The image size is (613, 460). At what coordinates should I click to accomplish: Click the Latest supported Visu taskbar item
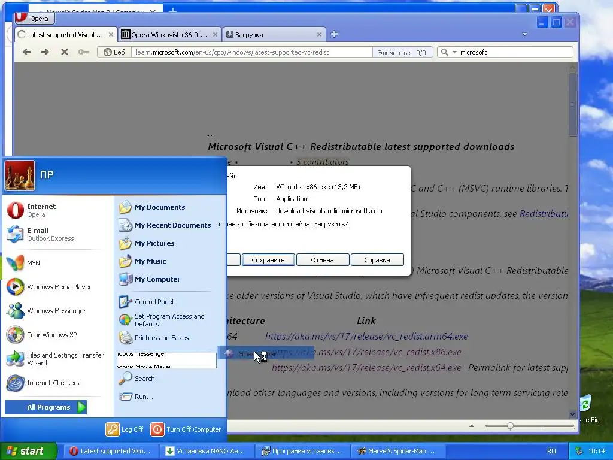pyautogui.click(x=110, y=451)
